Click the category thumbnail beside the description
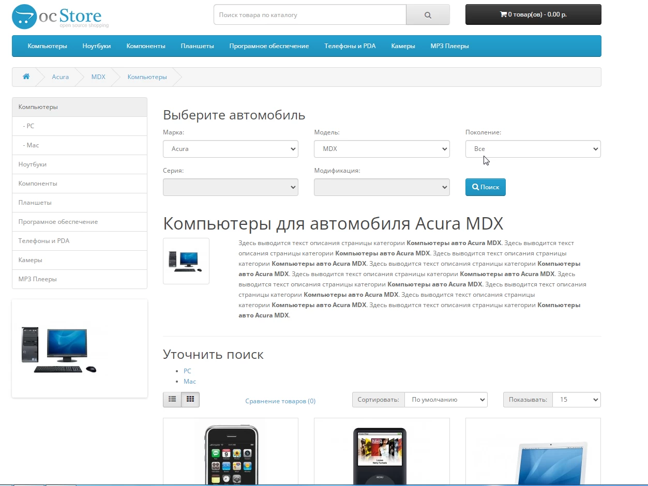The height and width of the screenshot is (486, 648). tap(186, 261)
